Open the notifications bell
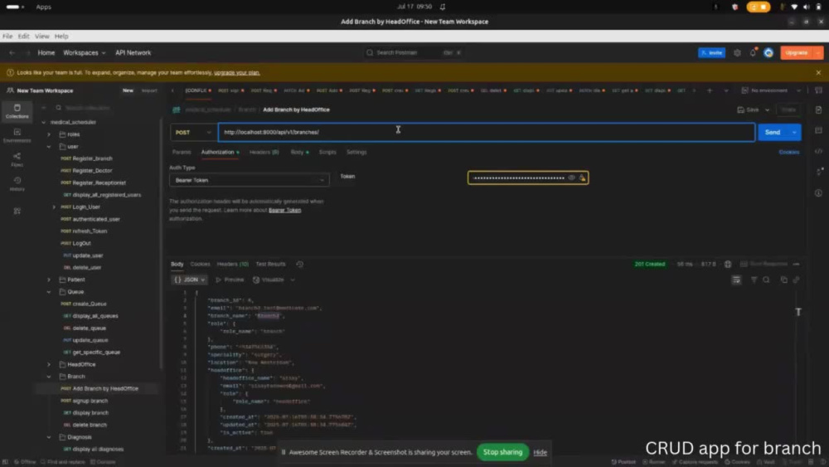 753,53
